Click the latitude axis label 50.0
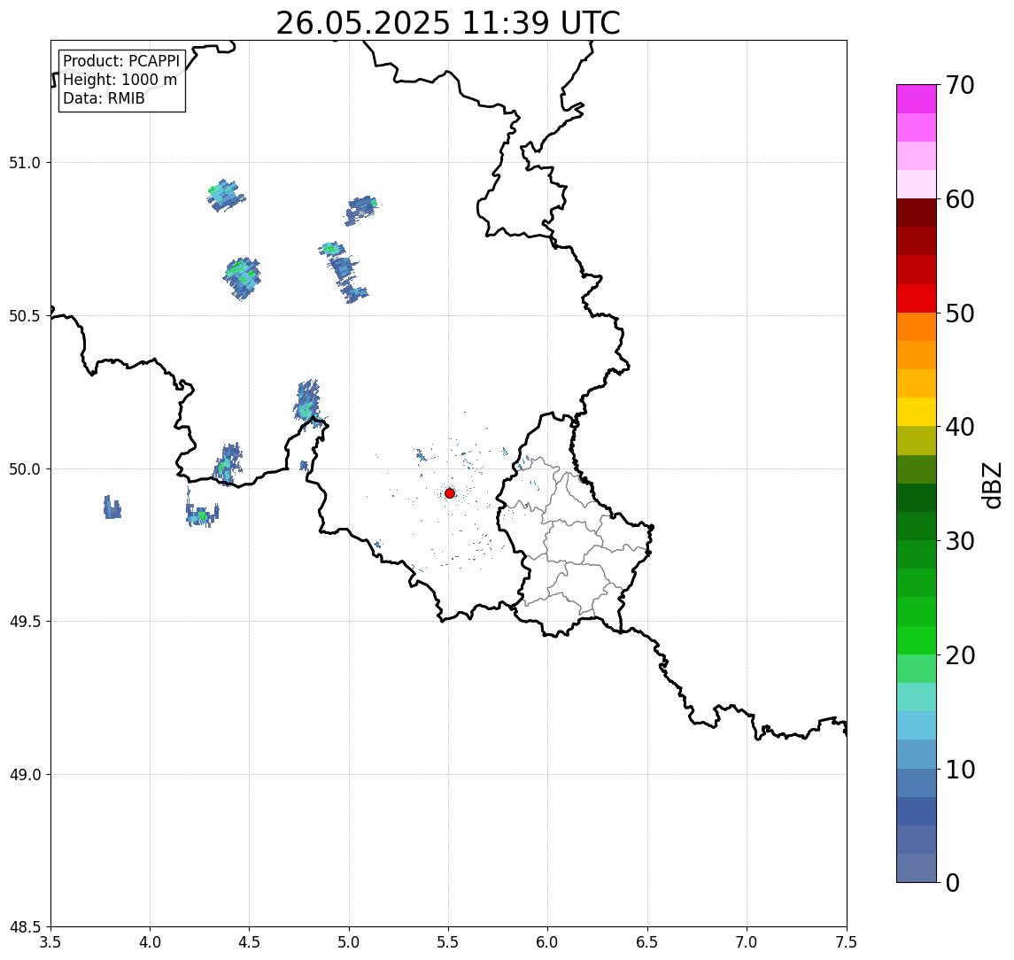The width and height of the screenshot is (1014, 960). tap(24, 469)
